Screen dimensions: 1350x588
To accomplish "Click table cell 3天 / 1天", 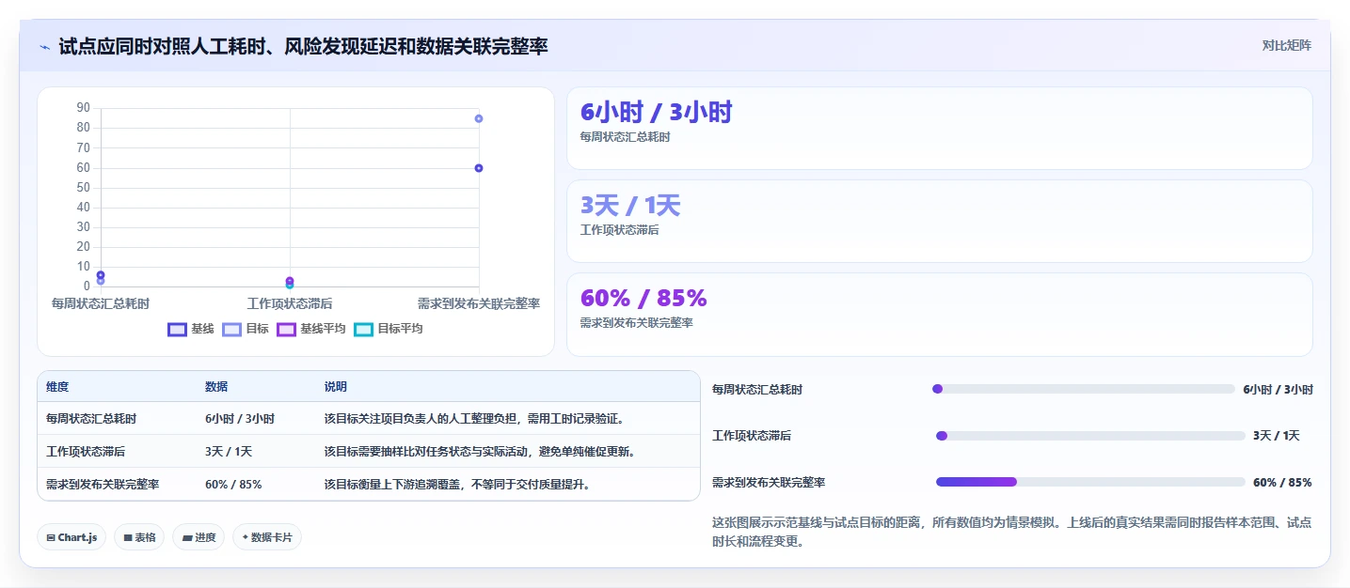I will pos(229,452).
